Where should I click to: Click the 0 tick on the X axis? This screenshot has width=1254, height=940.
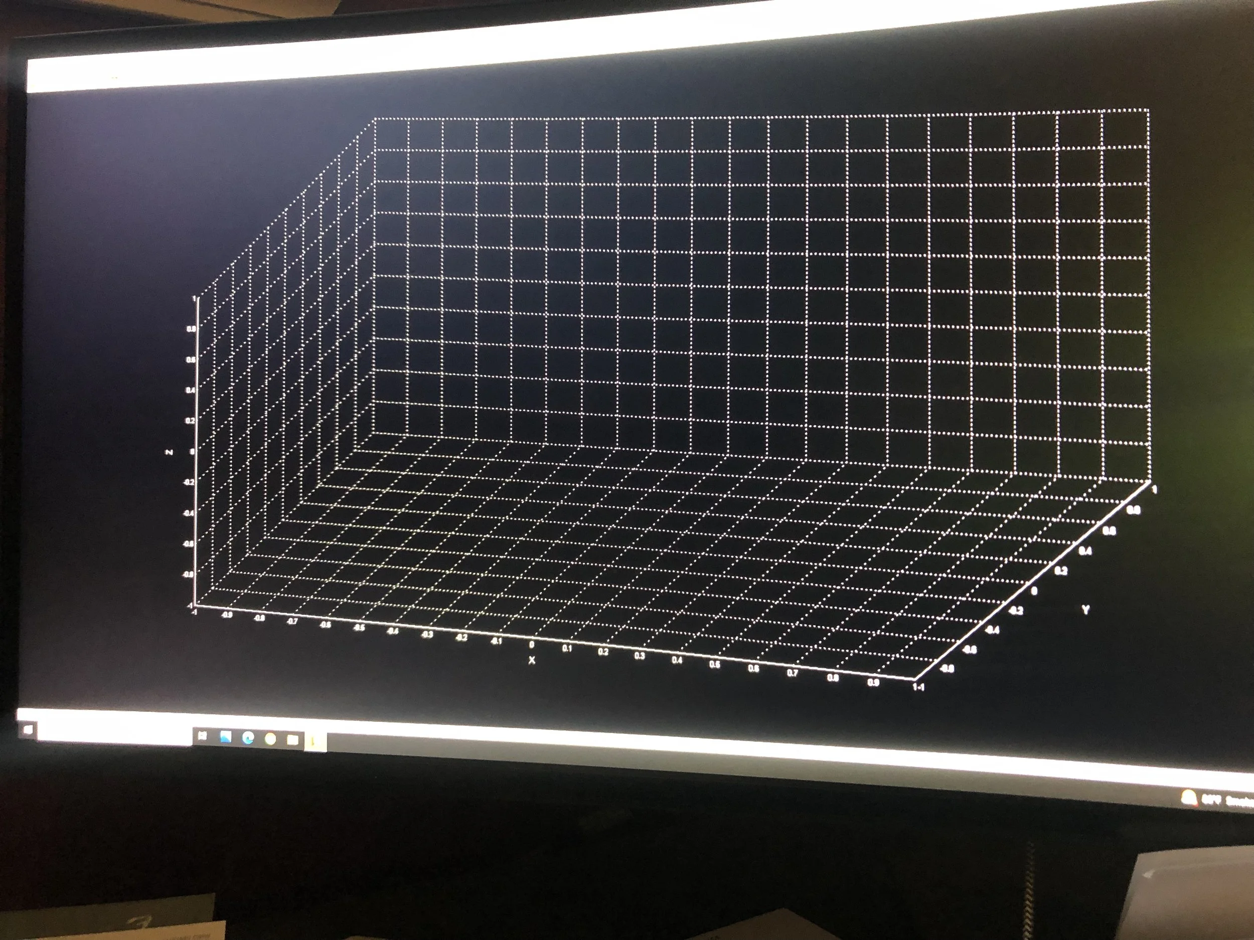[531, 645]
